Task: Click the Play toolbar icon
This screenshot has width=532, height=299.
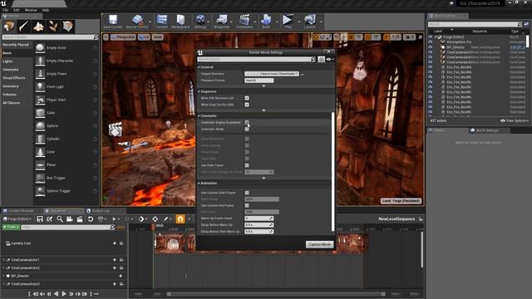Action: (x=288, y=22)
